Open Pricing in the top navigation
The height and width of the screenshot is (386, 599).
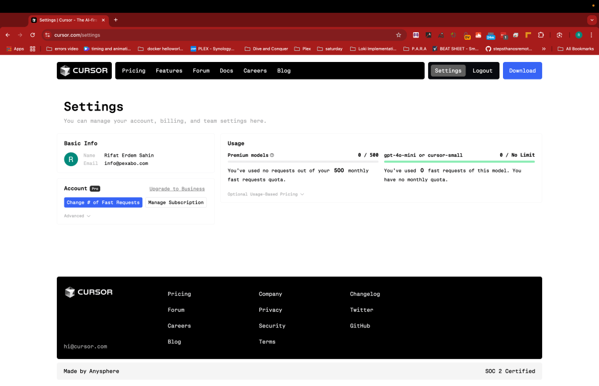coord(134,71)
